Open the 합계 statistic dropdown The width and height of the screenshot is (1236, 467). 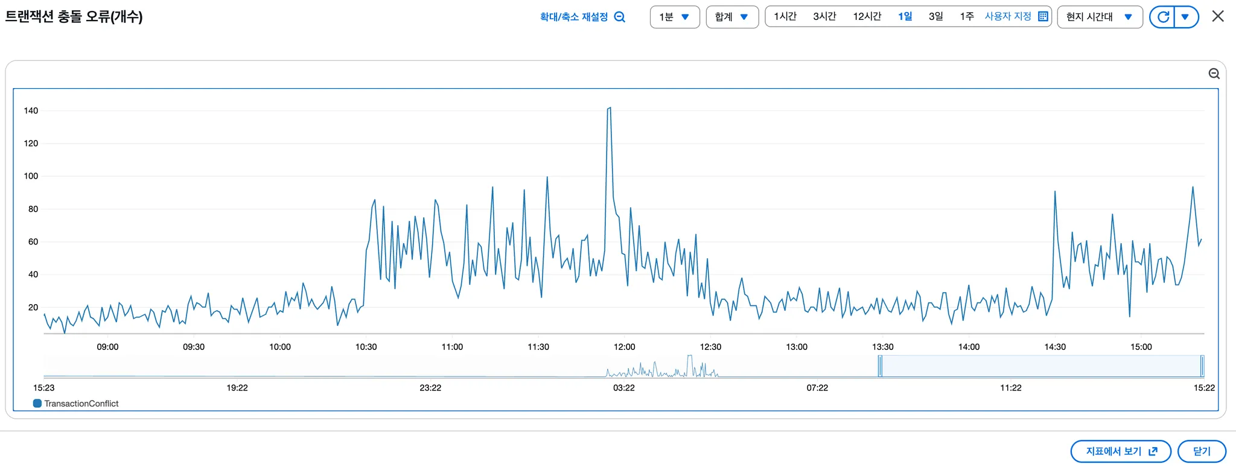pyautogui.click(x=732, y=17)
